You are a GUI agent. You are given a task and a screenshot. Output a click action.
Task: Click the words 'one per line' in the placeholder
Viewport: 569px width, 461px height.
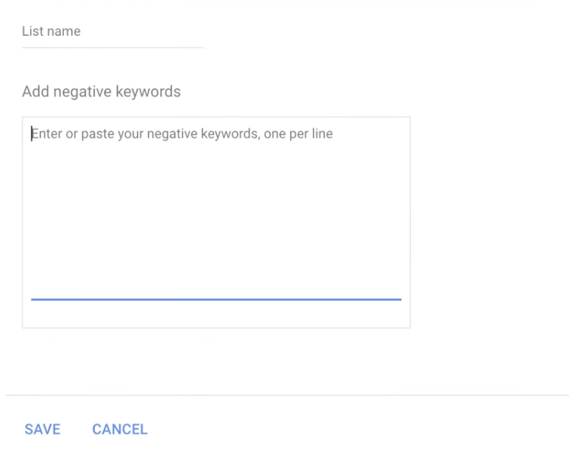298,133
